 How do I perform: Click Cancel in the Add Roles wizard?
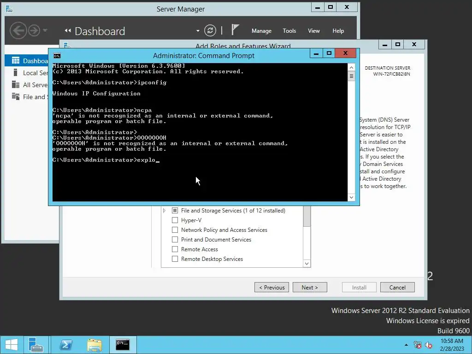397,287
